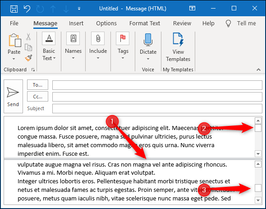Image resolution: width=266 pixels, height=209 pixels.
Task: Click the Paste clipboard icon
Action: (x=15, y=40)
